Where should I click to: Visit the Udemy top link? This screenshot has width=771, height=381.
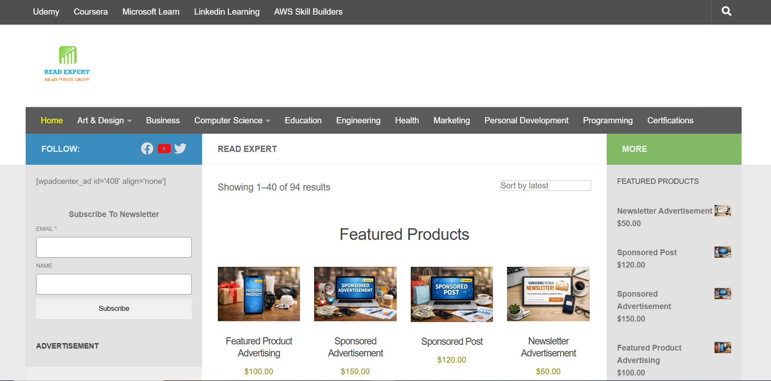click(x=46, y=12)
